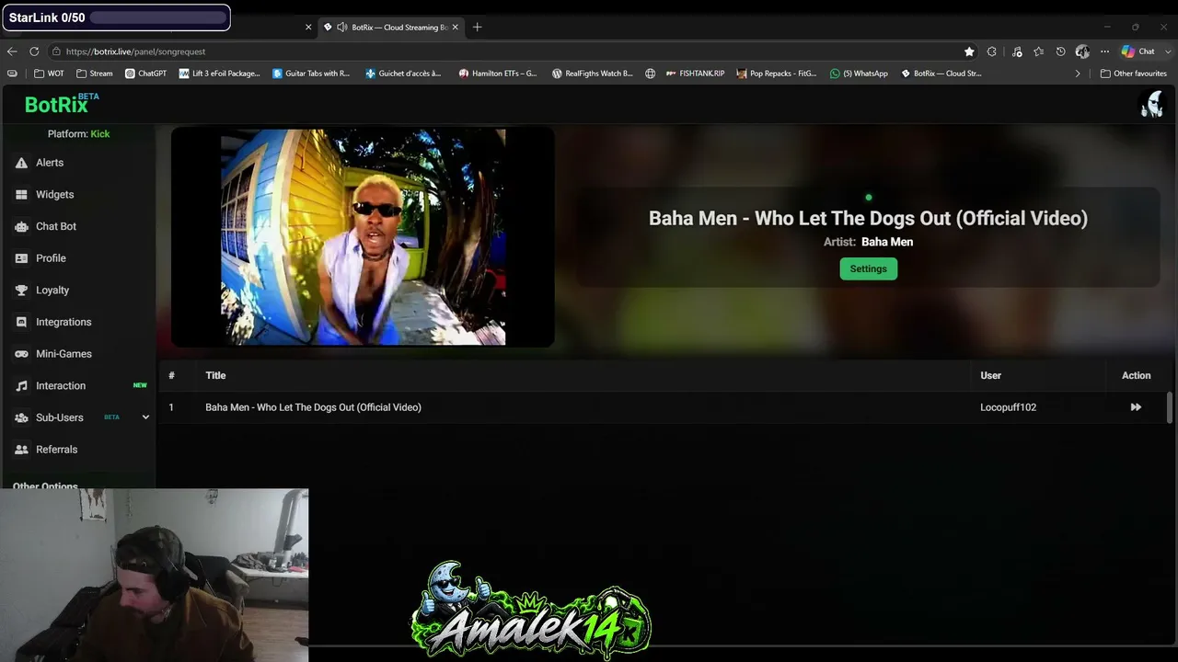Viewport: 1178px width, 662px height.
Task: Click the Title column header
Action: (215, 375)
